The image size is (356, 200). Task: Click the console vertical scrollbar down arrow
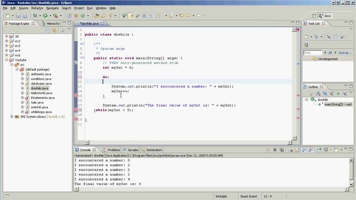coord(351,184)
